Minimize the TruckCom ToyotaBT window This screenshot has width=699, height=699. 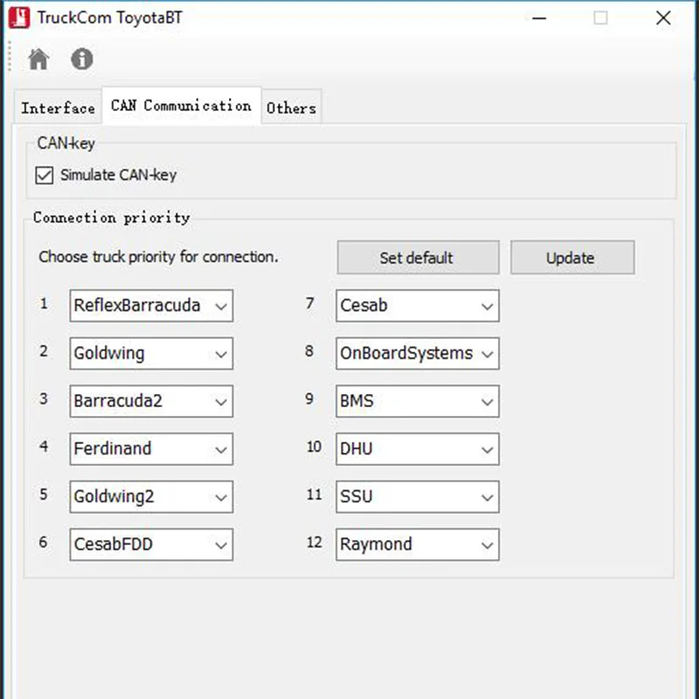point(539,18)
